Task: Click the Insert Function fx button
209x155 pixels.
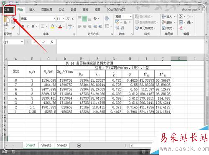Action: point(52,42)
